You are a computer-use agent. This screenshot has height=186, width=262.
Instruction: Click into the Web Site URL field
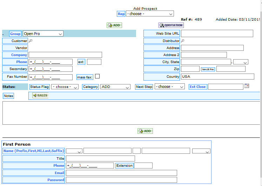click(217, 34)
